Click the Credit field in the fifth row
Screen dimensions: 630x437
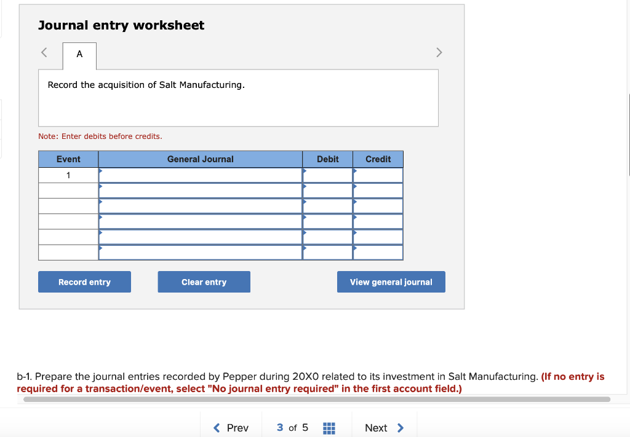point(378,237)
